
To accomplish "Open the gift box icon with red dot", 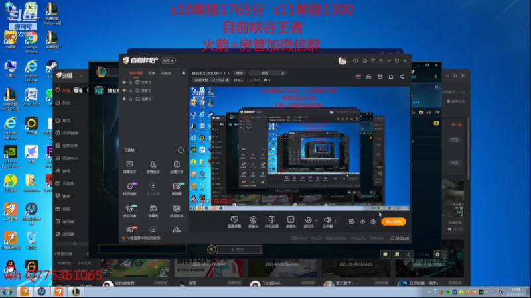I will tap(358, 77).
